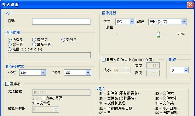
Task: Click the text $O = 文件扩展名
Action: [x=112, y=103]
